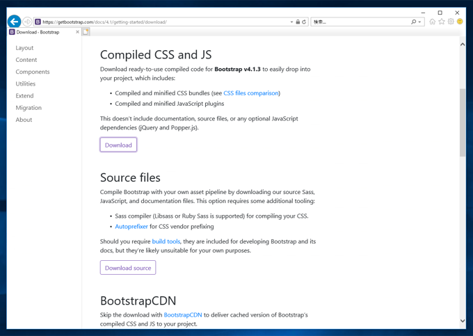473x336 pixels.
Task: Go to the Home page icon
Action: pos(432,22)
